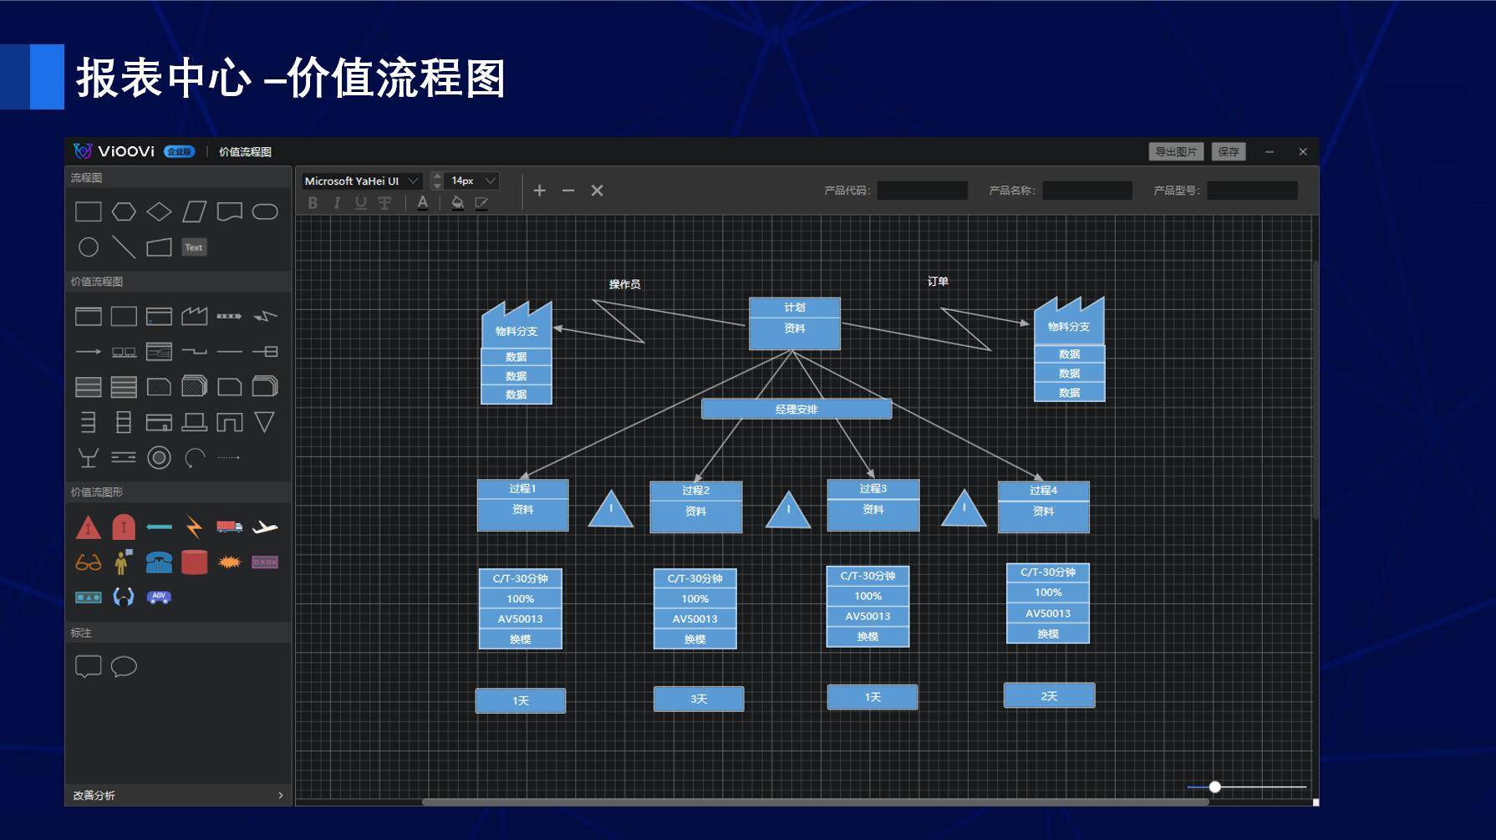Screen dimensions: 1496x840
Task: Click the 产品代码 input field
Action: pyautogui.click(x=923, y=191)
